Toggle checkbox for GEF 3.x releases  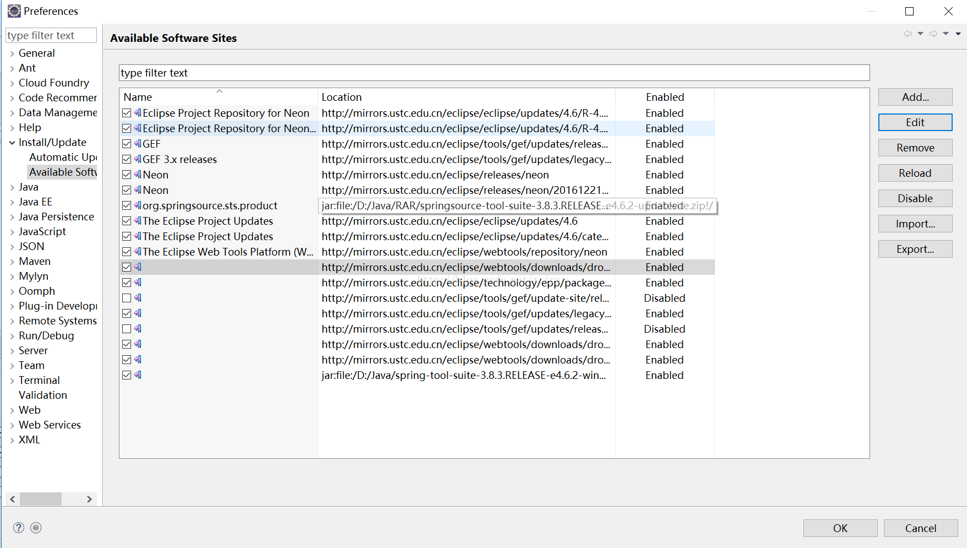click(x=127, y=159)
